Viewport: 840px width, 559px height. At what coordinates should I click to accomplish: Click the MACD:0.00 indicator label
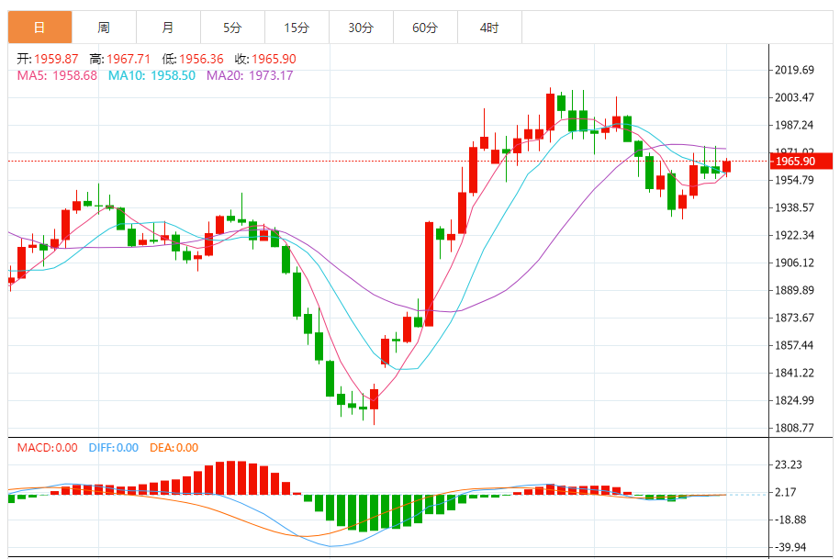pos(47,448)
